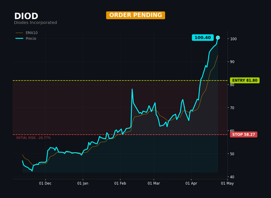271x198 pixels.
Task: Click the 01 Mar axis label
Action: point(154,183)
